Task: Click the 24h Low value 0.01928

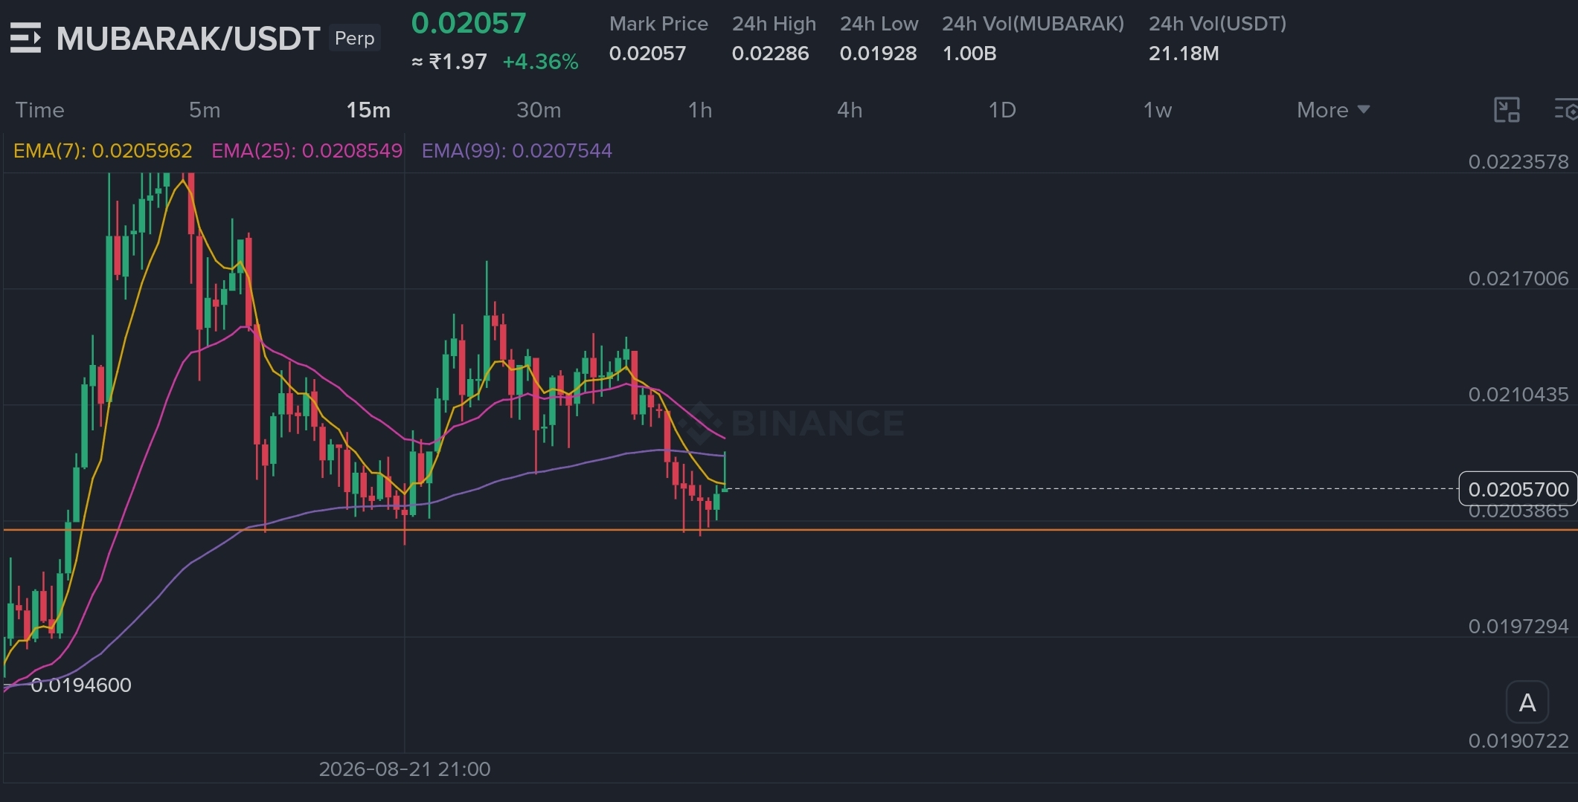Action: tap(878, 54)
